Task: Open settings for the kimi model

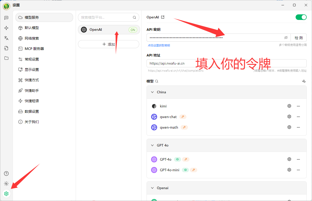Action: (x=289, y=106)
